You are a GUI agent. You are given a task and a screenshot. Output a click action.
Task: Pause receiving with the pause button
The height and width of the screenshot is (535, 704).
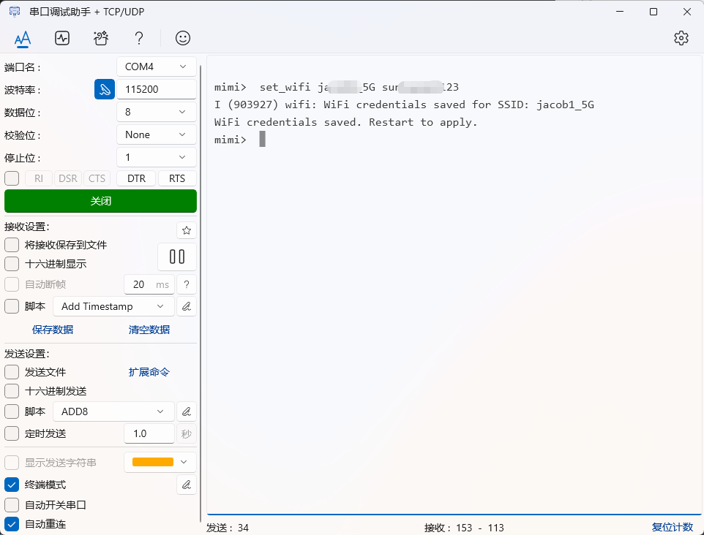[x=177, y=257]
